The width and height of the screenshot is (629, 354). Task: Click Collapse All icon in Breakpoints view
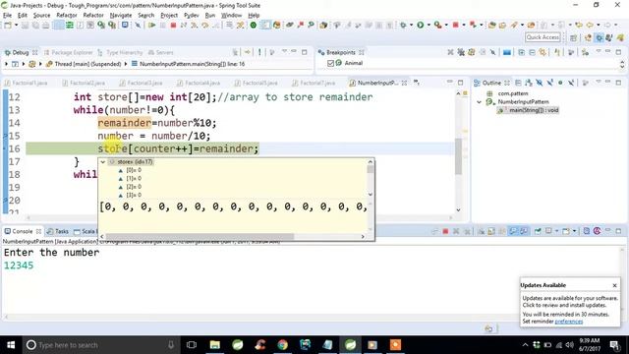[x=532, y=52]
